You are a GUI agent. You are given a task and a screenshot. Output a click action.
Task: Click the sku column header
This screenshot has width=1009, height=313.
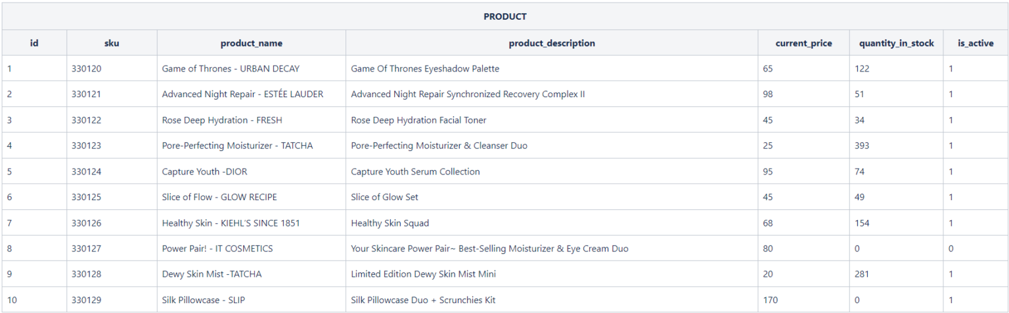(x=112, y=43)
